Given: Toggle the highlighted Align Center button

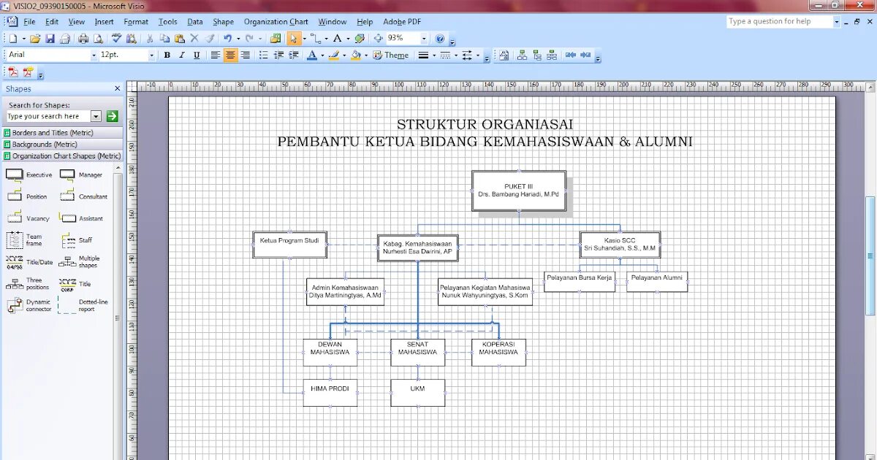Looking at the screenshot, I should click(x=231, y=55).
